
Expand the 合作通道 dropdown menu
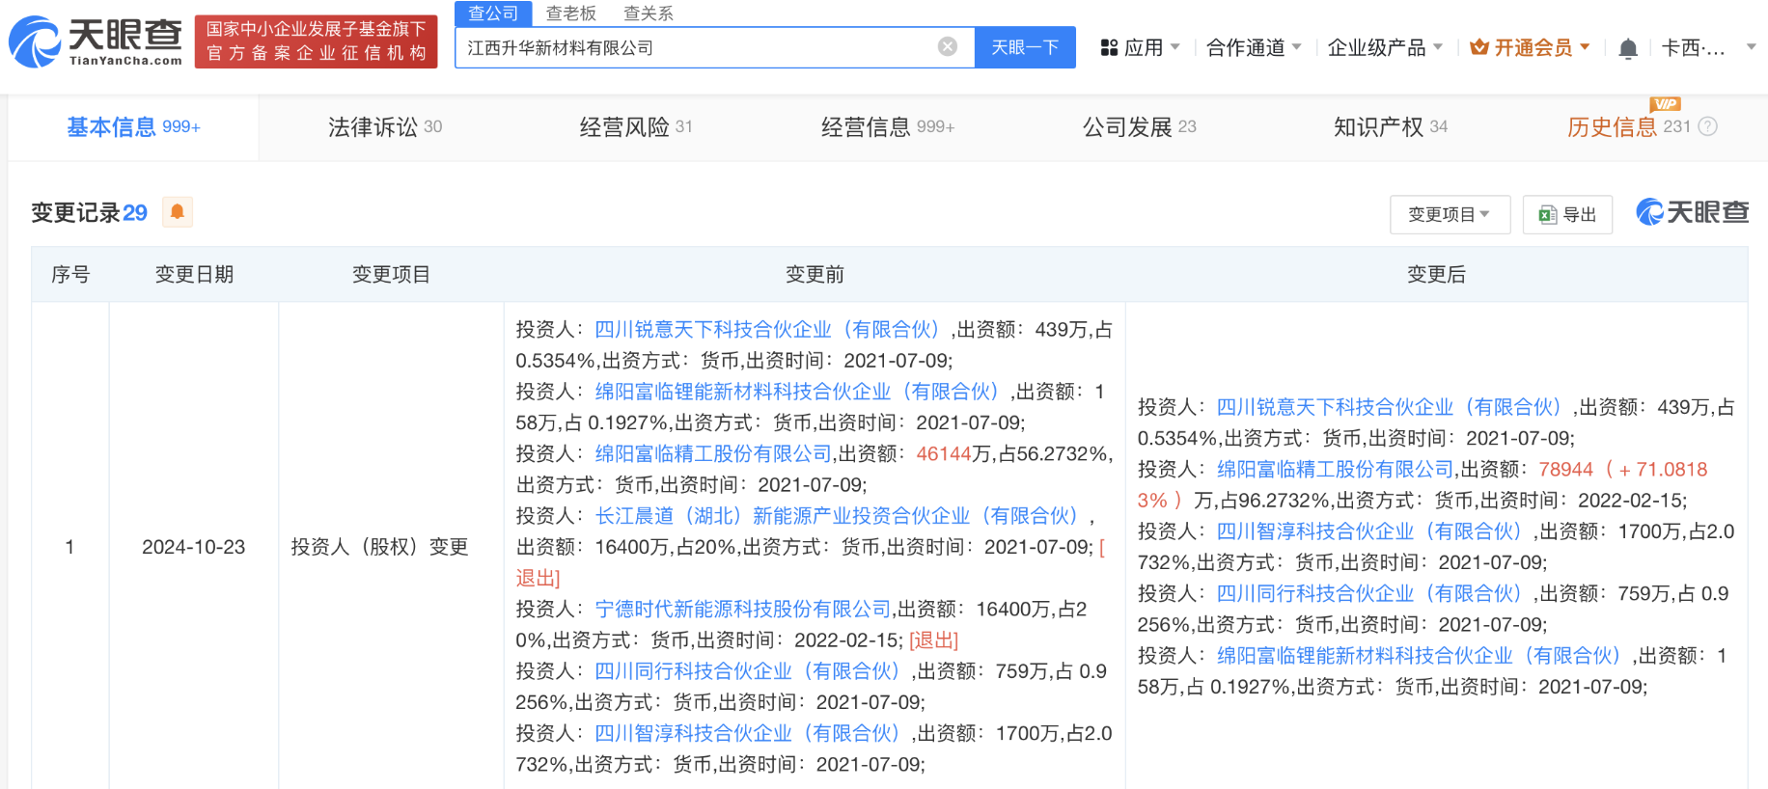[1254, 47]
